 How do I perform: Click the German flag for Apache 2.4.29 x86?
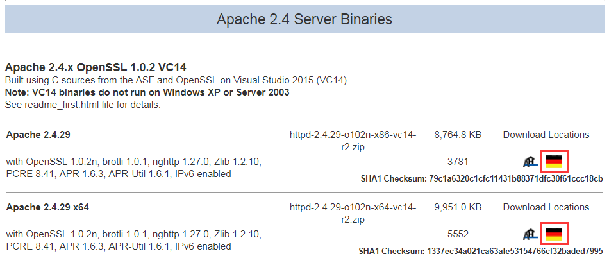(553, 162)
